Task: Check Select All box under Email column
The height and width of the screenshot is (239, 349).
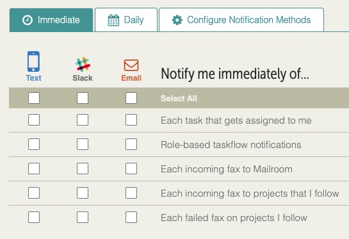Action: click(131, 98)
